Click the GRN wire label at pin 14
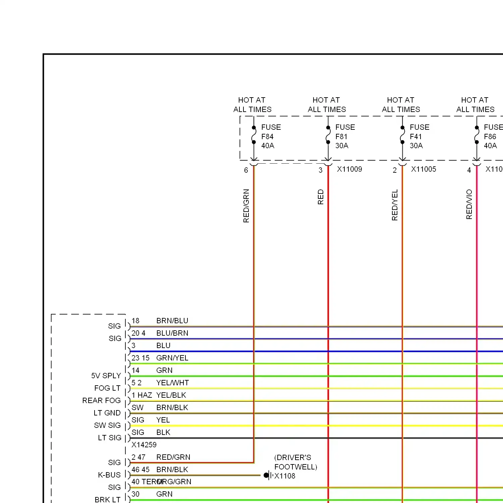 164,370
